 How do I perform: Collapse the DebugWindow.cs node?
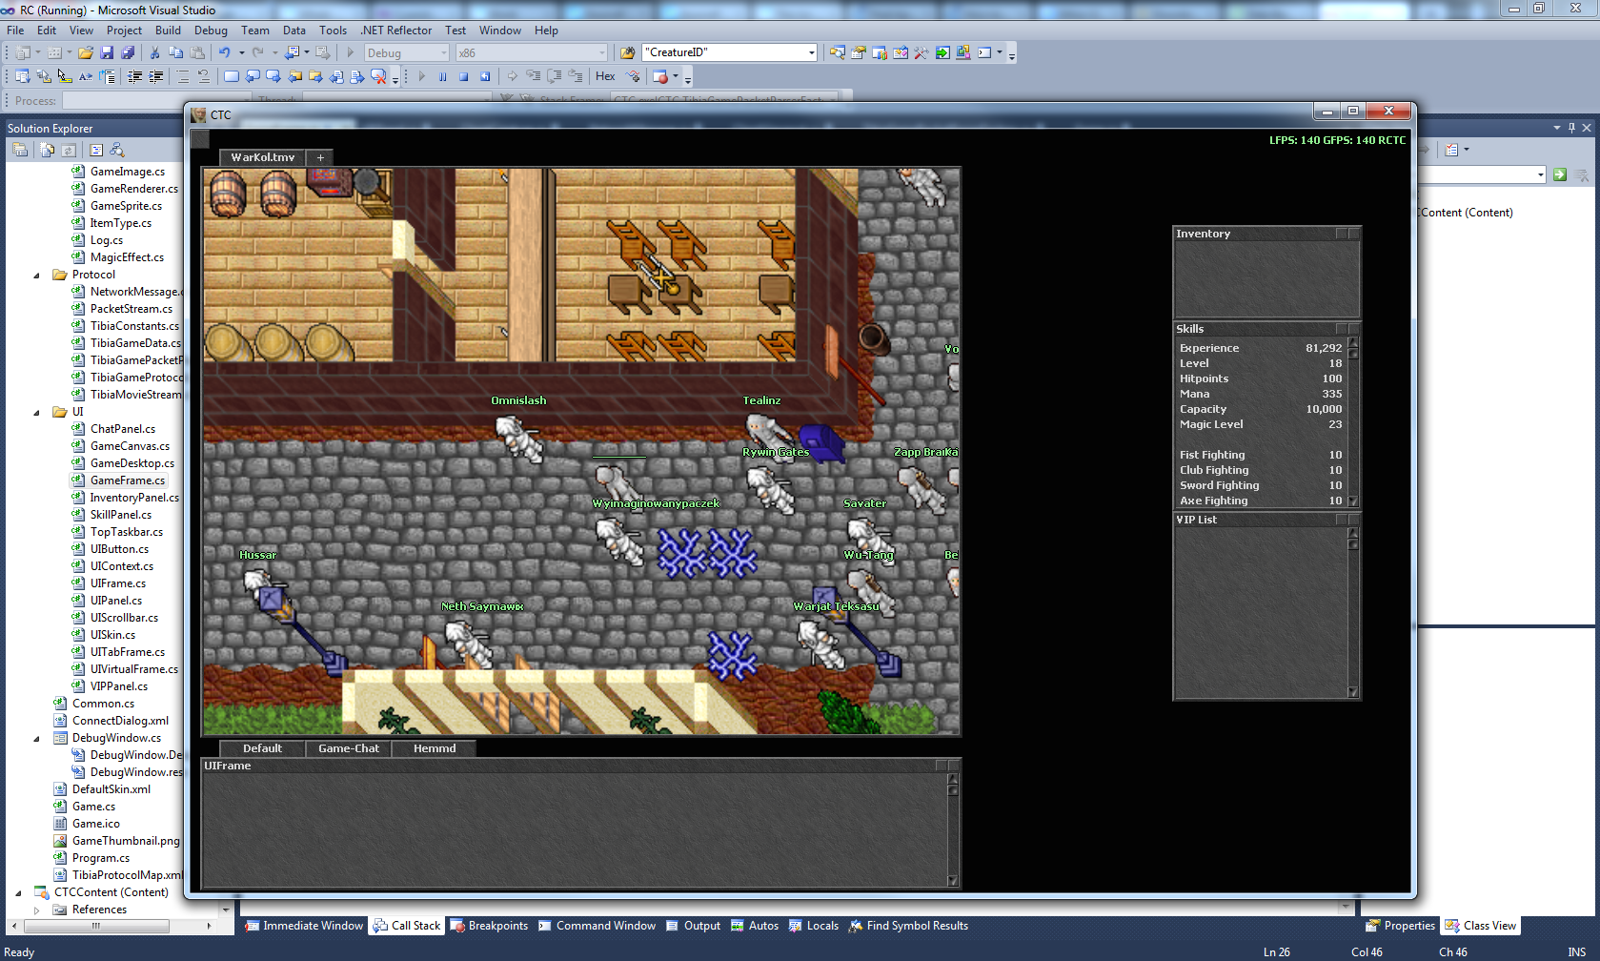point(37,738)
